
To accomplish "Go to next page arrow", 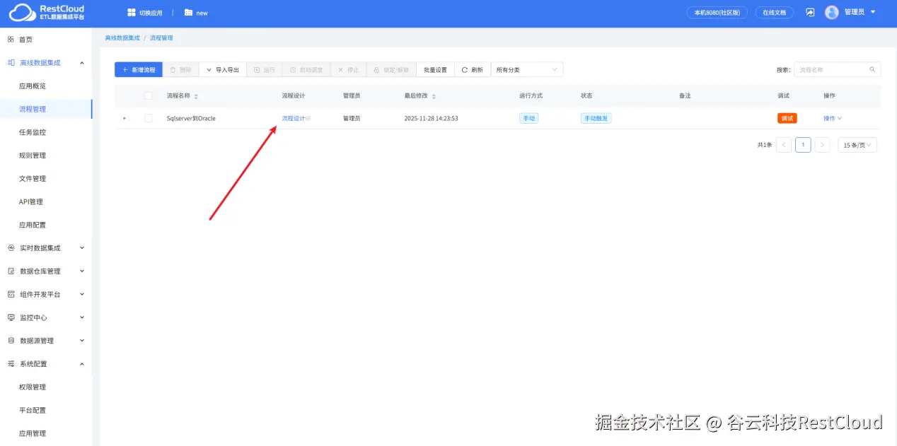I will pos(822,145).
